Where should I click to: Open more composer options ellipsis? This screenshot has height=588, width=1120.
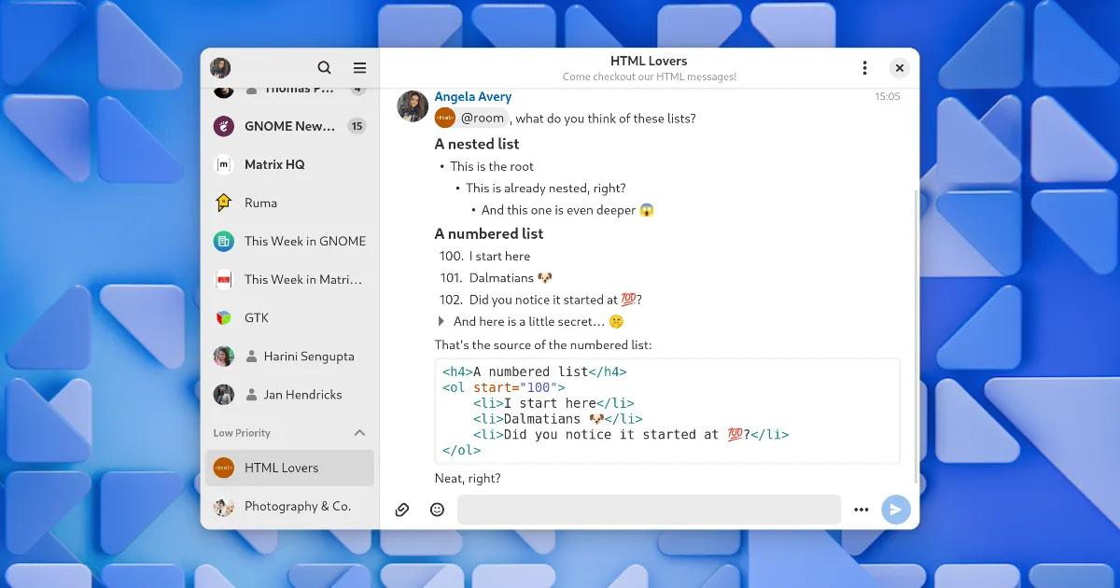(x=861, y=510)
